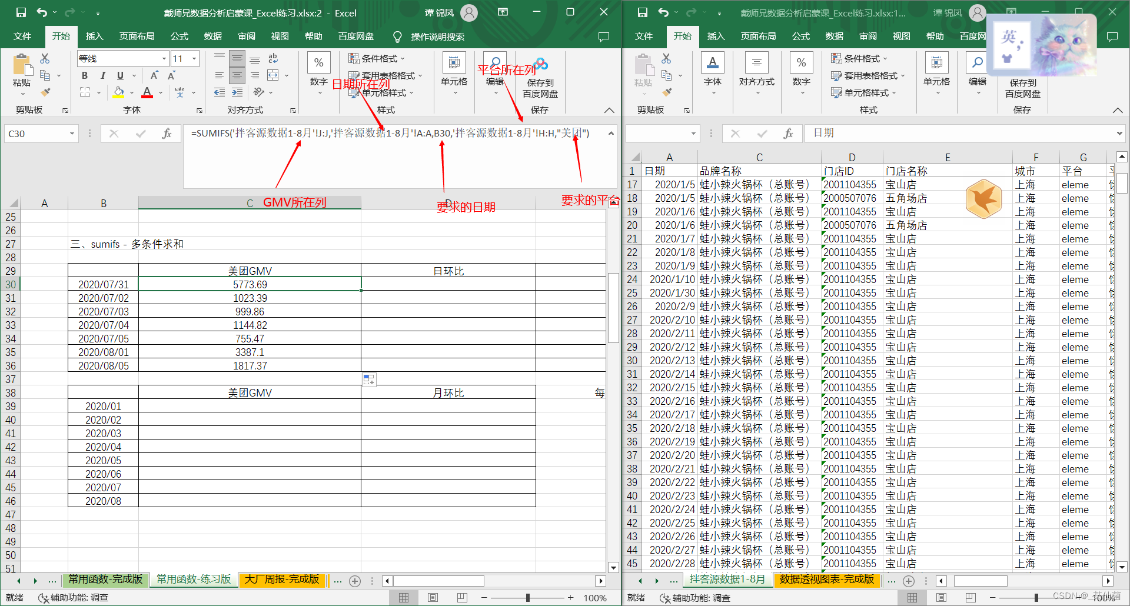The height and width of the screenshot is (606, 1130).
Task: Switch to 公式 tab in left window
Action: coord(180,36)
